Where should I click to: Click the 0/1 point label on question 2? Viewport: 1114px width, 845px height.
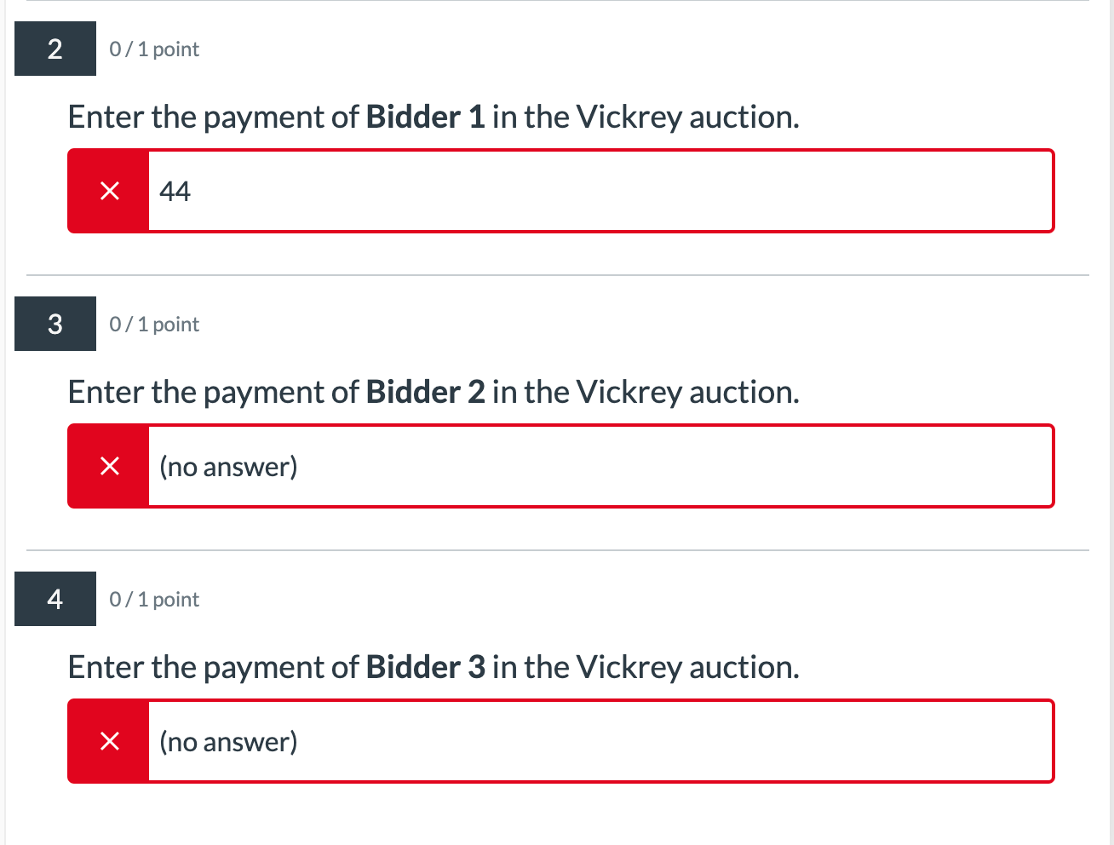(x=154, y=49)
